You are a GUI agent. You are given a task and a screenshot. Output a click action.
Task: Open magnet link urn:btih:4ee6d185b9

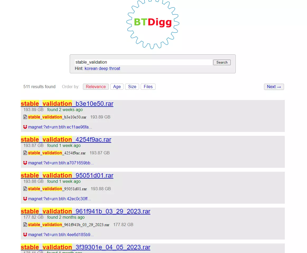point(61,235)
